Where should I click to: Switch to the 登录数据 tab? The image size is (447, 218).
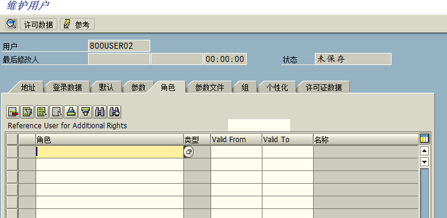coord(68,87)
